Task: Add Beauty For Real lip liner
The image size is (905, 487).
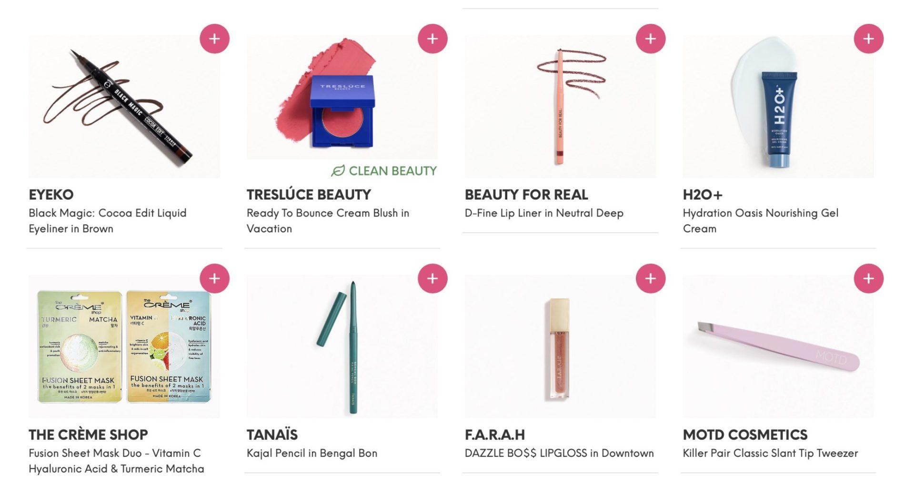Action: [x=650, y=39]
